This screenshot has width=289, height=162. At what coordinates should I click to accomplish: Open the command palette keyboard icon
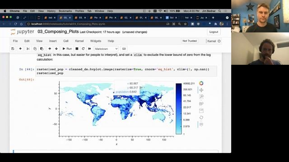[x=124, y=49]
